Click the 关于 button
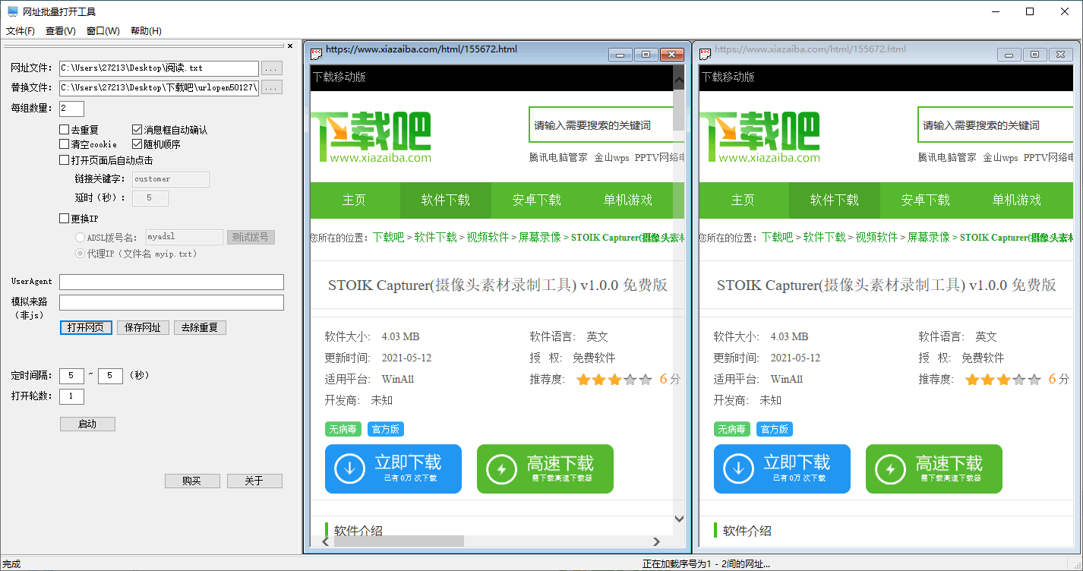1083x571 pixels. coord(254,481)
